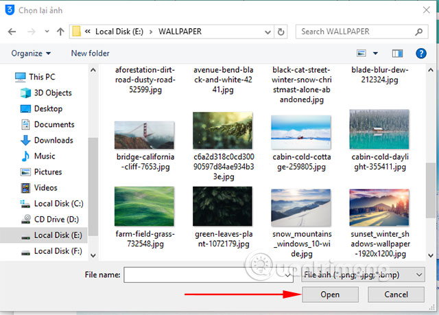Click Local Disk (E:) in address breadcrumb
Screen dimensions: 439x315
tap(119, 32)
